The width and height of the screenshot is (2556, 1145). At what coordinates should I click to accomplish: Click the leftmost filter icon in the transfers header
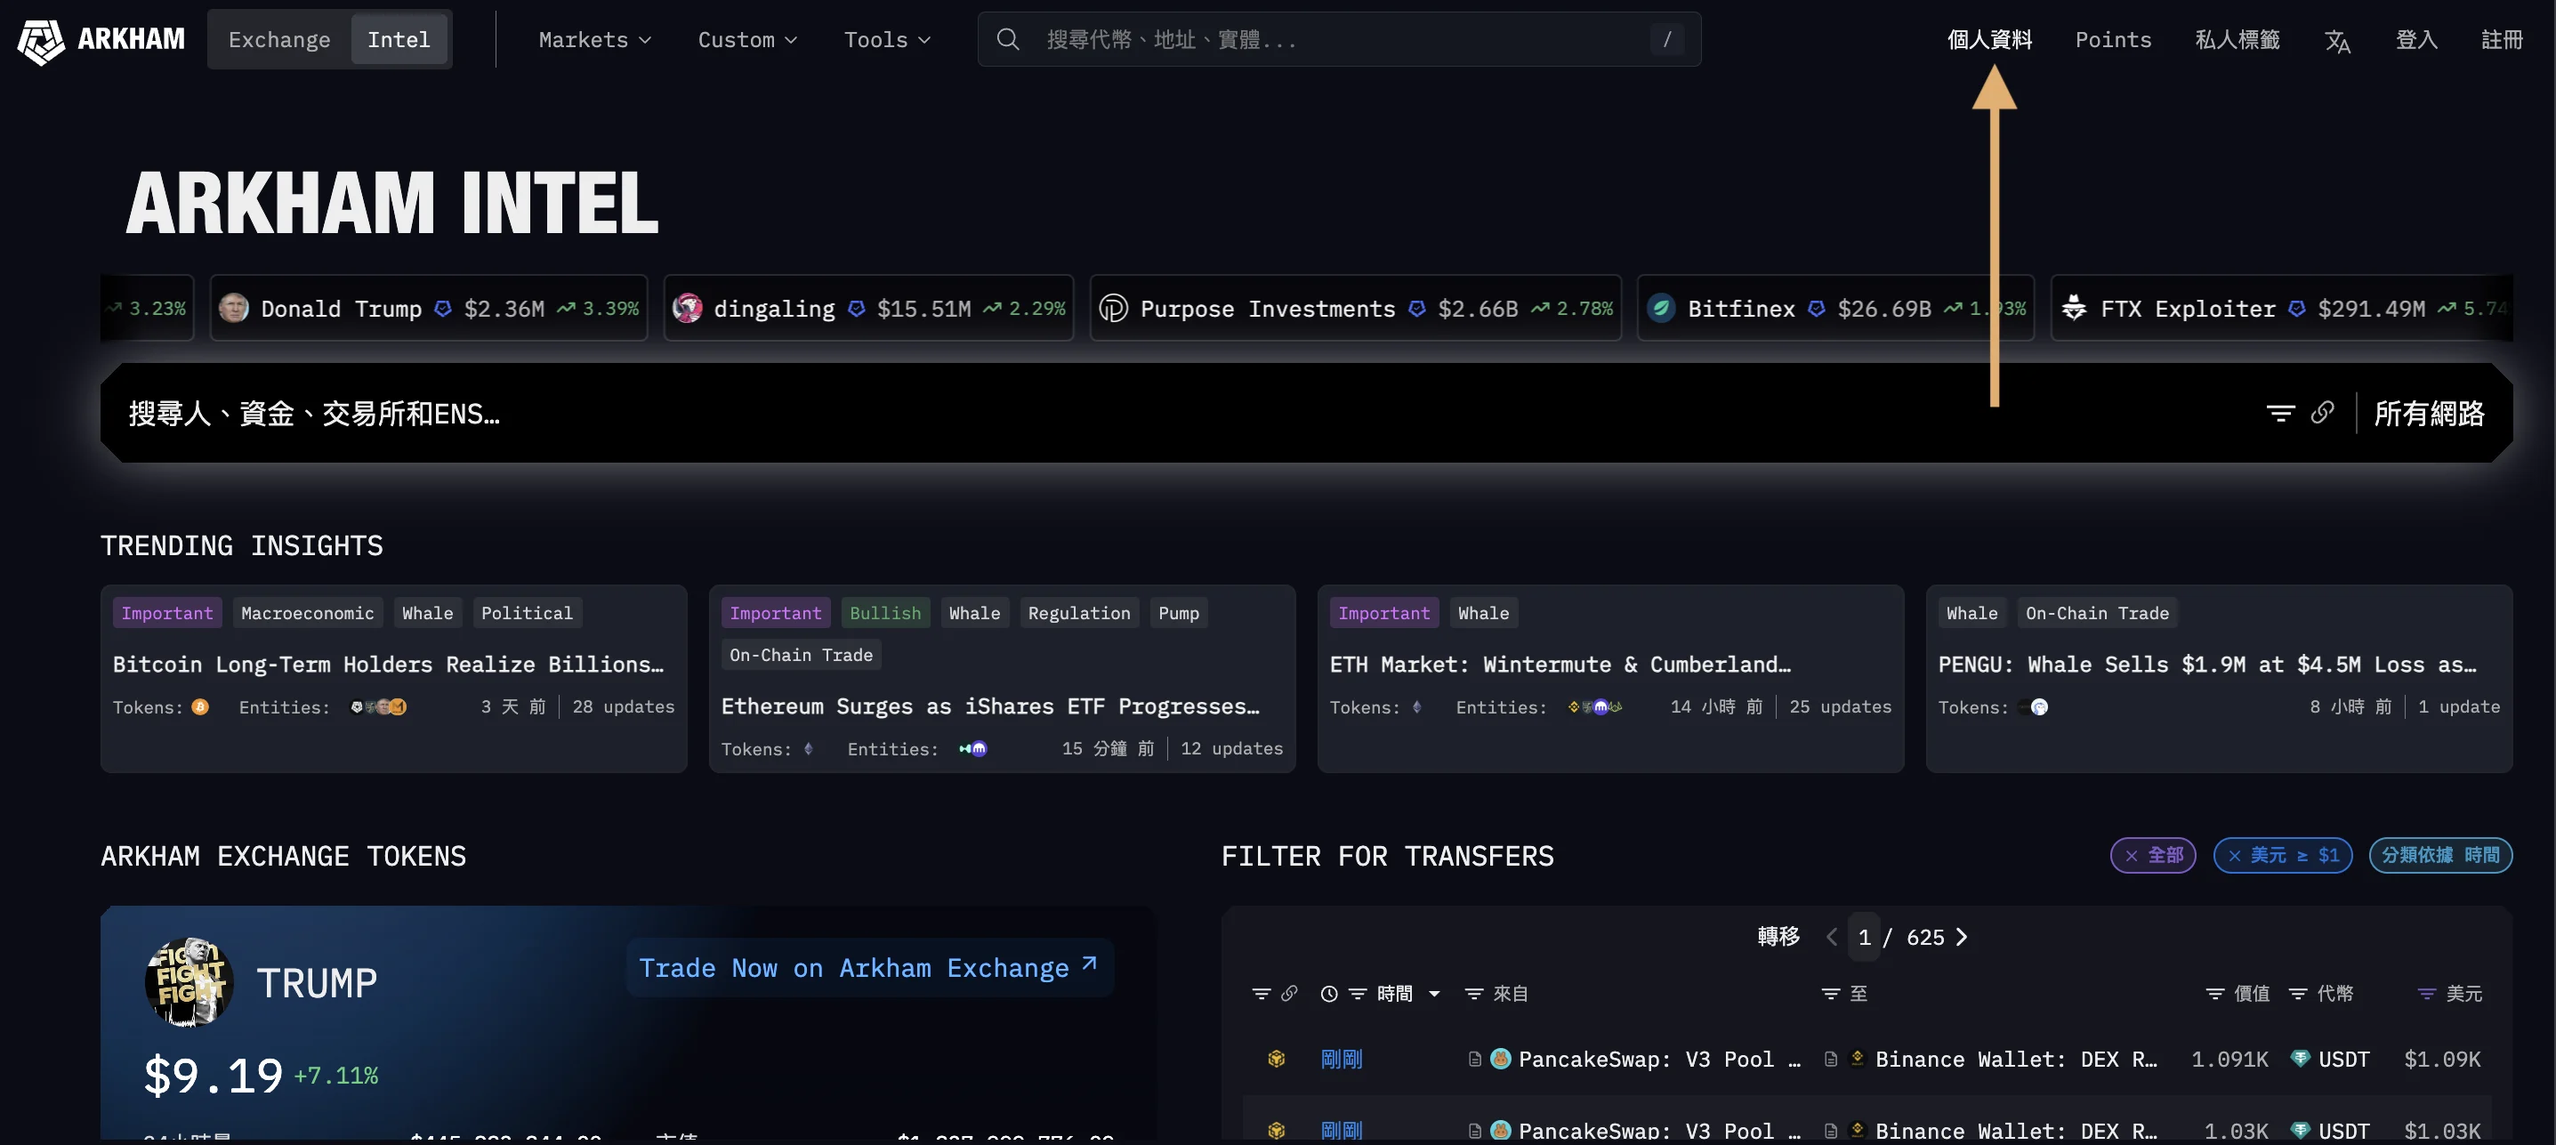click(1262, 993)
